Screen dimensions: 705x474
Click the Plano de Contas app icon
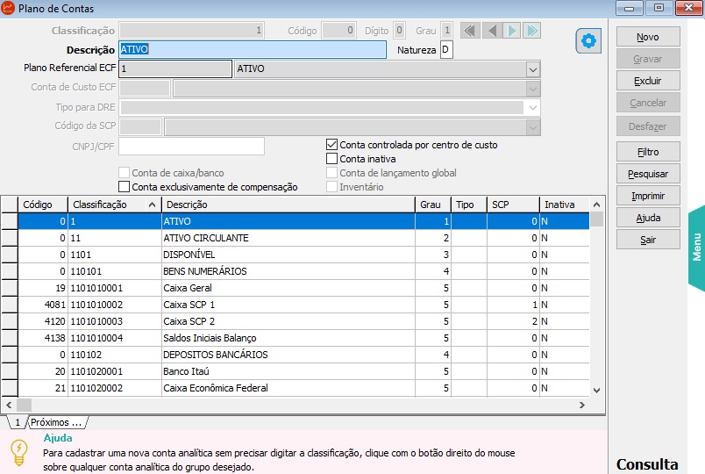click(8, 8)
